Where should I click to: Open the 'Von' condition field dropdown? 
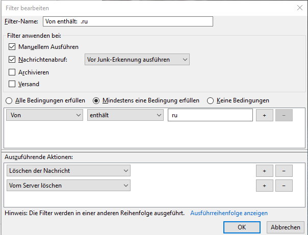tap(44, 115)
